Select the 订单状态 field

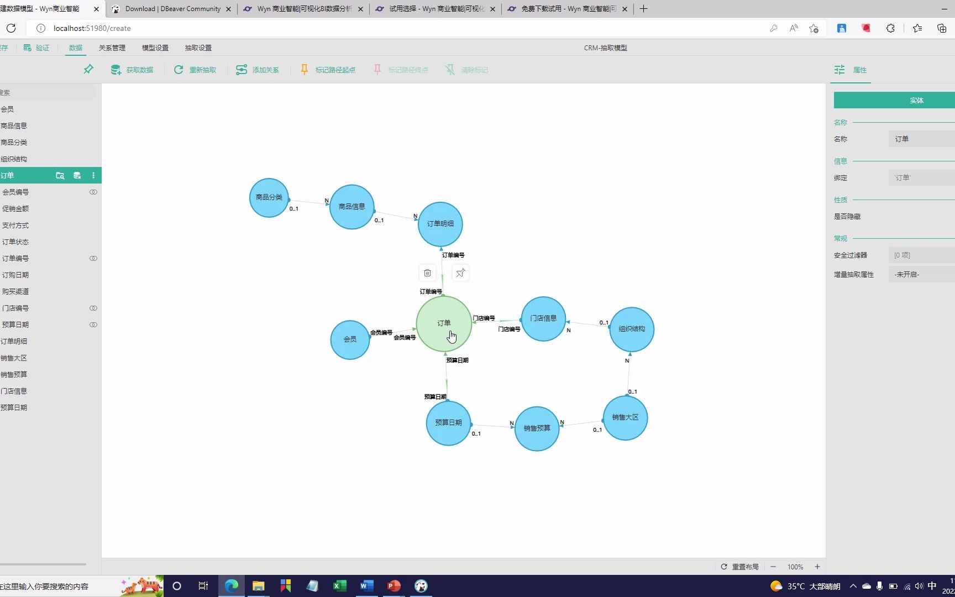50,242
